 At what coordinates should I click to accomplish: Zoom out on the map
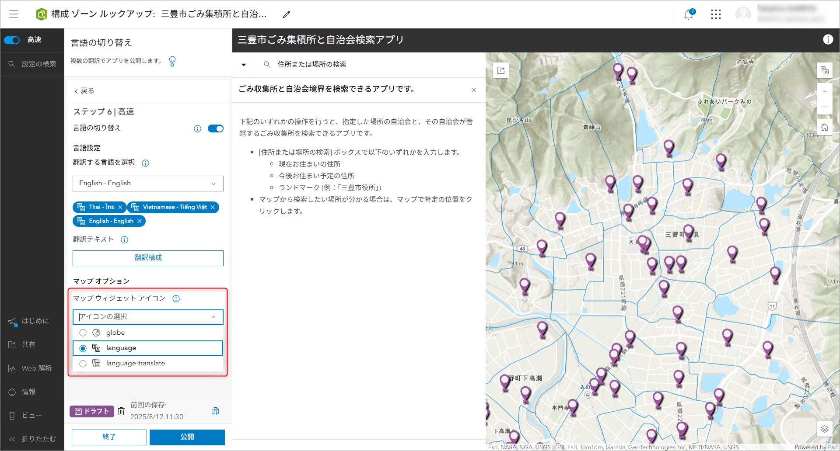pyautogui.click(x=825, y=107)
